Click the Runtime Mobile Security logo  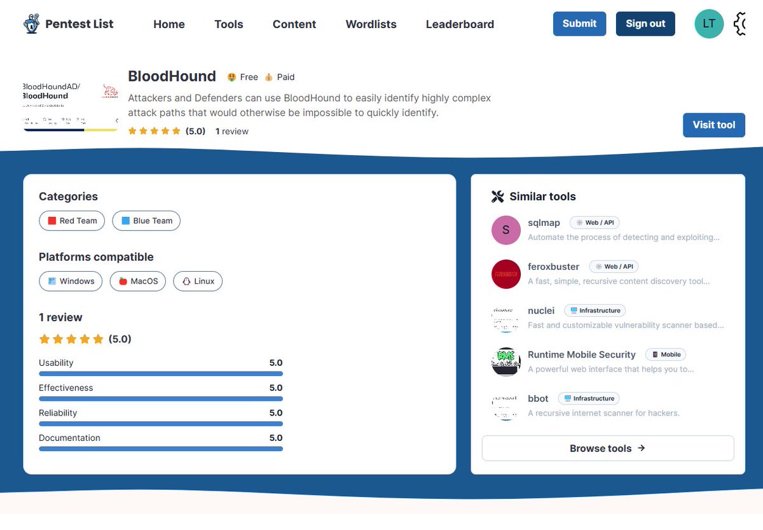coord(506,362)
